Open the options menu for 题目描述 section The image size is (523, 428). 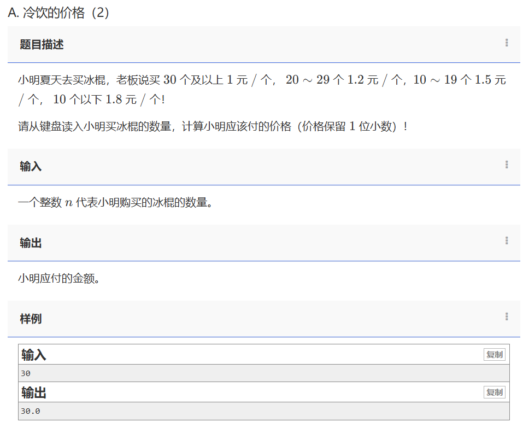coord(507,43)
